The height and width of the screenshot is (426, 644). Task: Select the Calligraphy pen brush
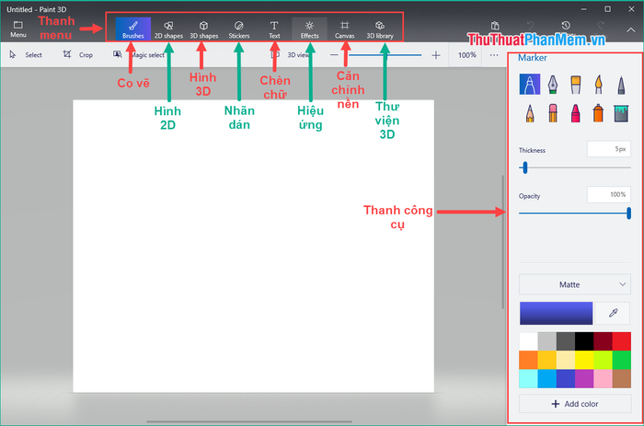[553, 85]
